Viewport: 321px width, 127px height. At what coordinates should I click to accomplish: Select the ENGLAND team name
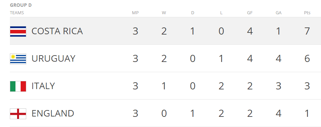[x=53, y=113]
